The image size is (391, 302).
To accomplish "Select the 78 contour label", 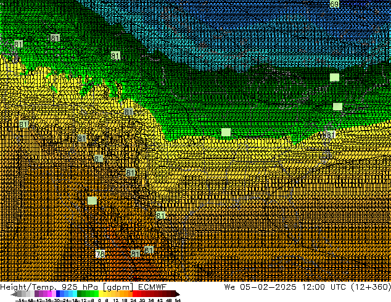I will 101,254.
